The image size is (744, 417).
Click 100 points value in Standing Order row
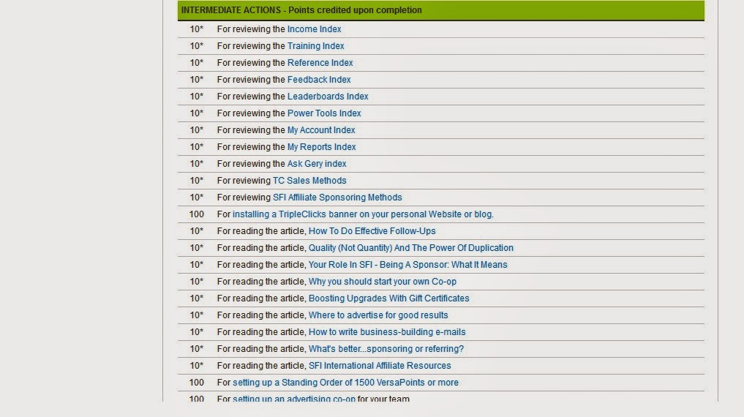coord(197,383)
